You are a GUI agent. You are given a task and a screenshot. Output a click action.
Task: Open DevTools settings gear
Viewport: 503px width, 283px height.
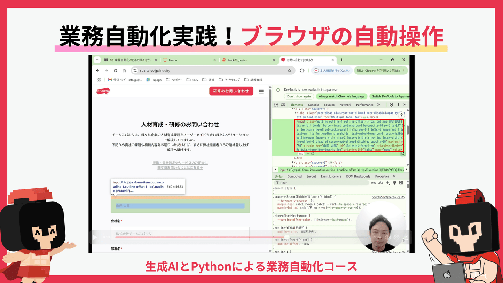391,105
